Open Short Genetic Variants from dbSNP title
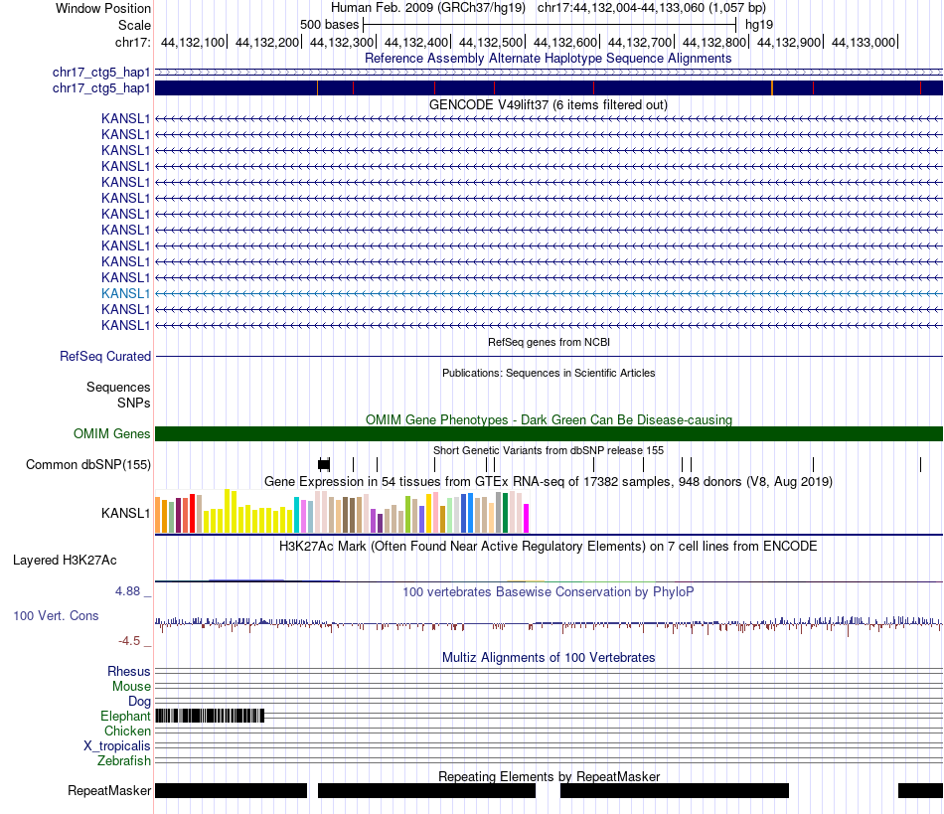 [549, 450]
